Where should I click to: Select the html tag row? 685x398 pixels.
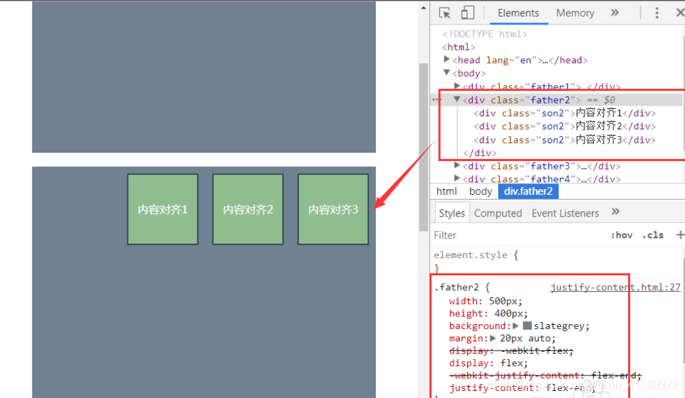pos(458,47)
